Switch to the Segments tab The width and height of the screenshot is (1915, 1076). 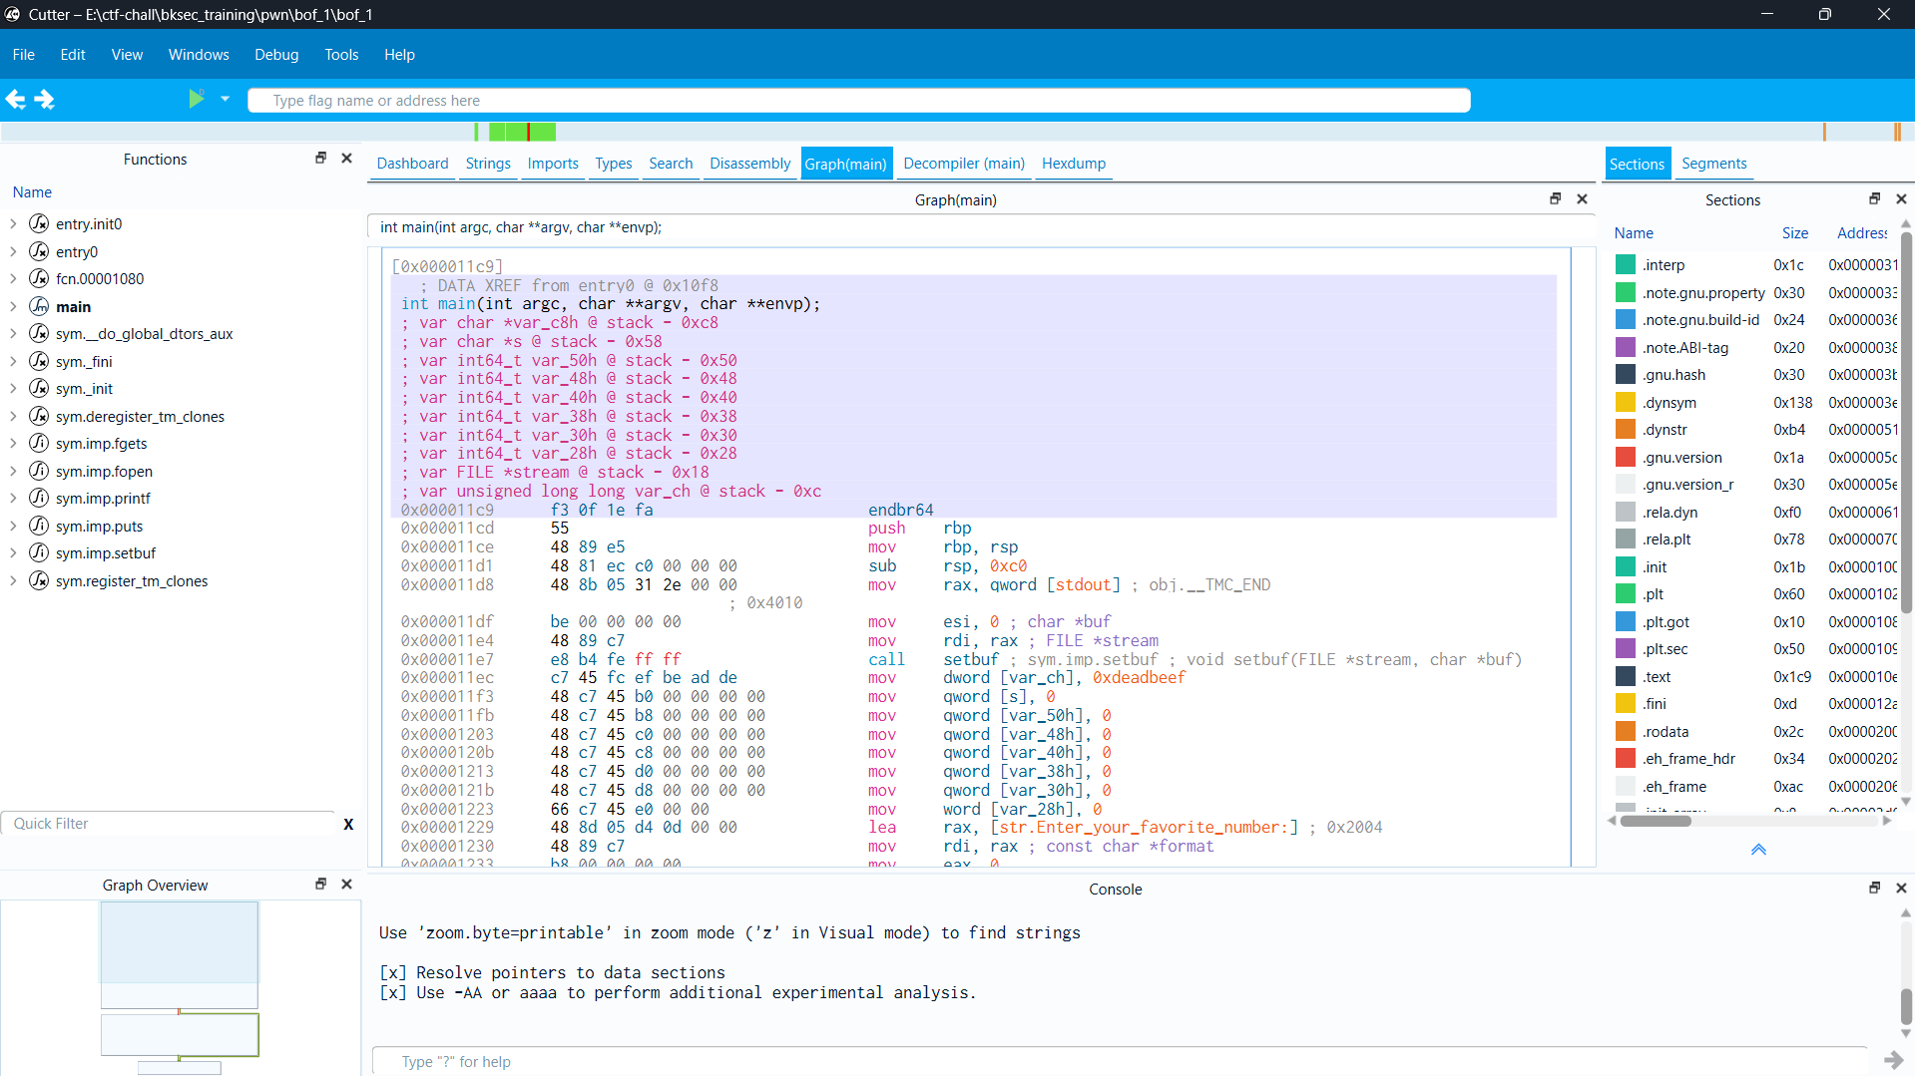1713,164
